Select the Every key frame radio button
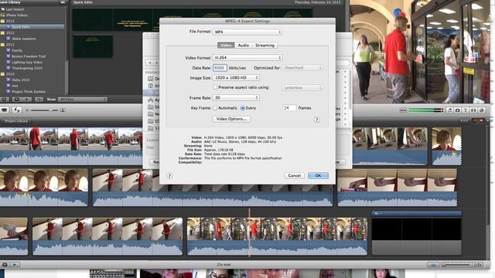 pos(242,108)
